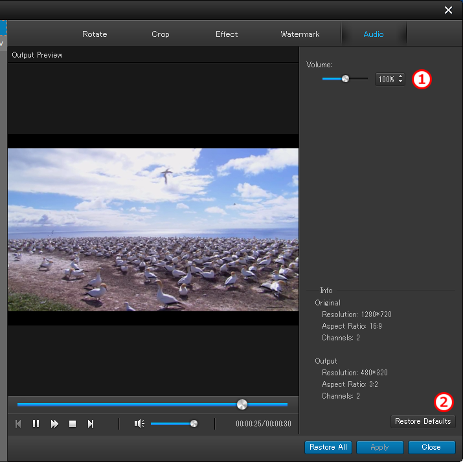Click the fast forward playback button
This screenshot has width=463, height=462.
[54, 424]
